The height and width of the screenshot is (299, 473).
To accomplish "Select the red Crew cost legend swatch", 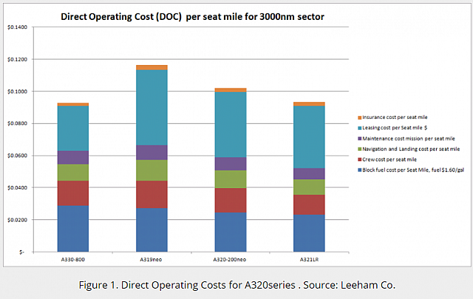I will coord(360,159).
